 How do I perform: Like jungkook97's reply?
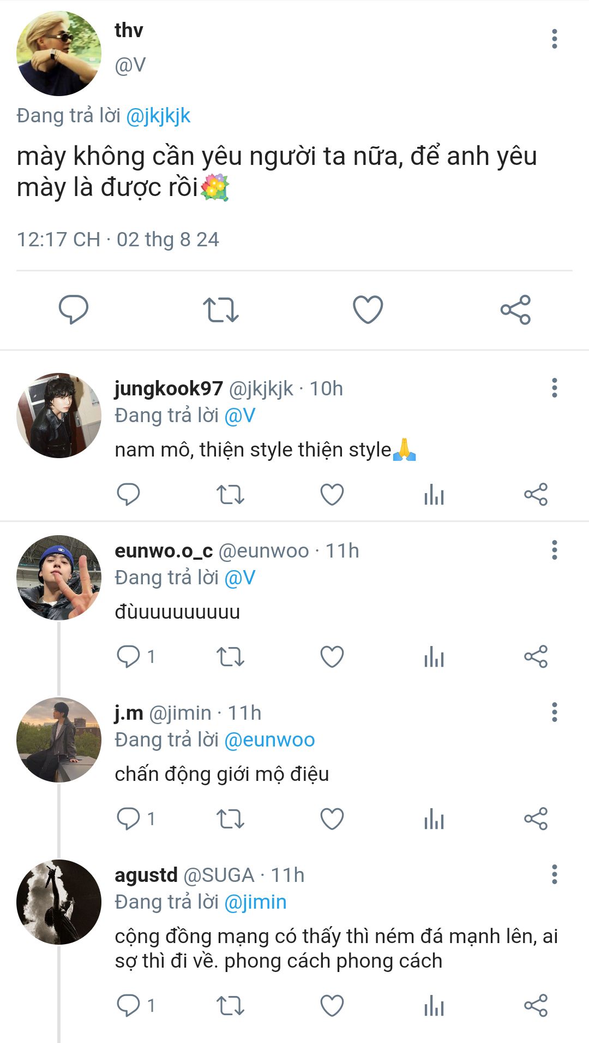click(332, 495)
